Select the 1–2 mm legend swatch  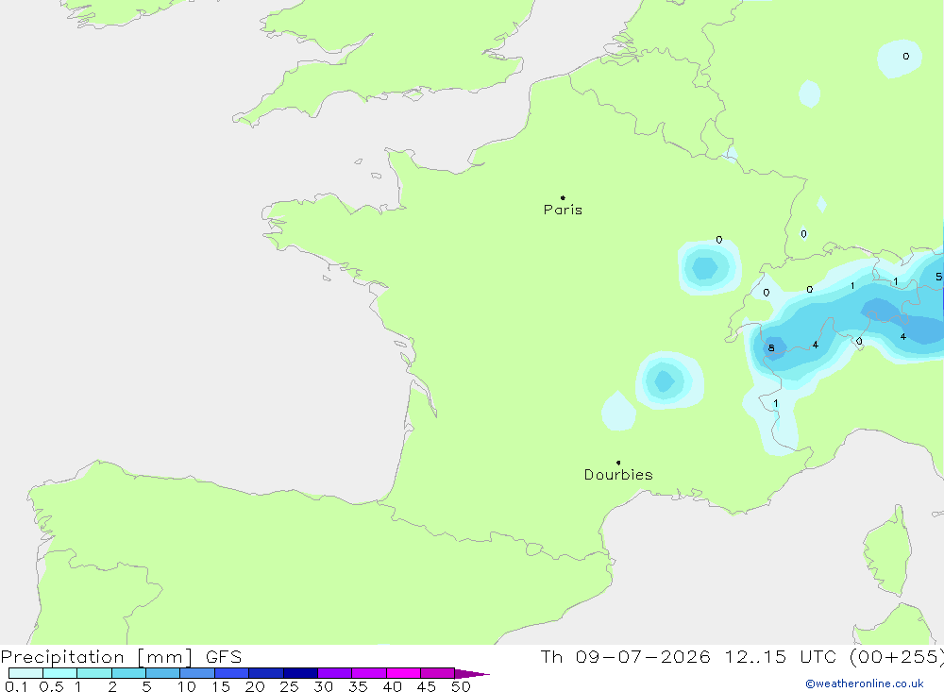[x=94, y=673]
